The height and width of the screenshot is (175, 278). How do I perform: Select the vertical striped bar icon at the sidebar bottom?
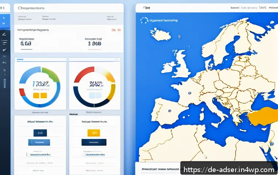click(5, 83)
